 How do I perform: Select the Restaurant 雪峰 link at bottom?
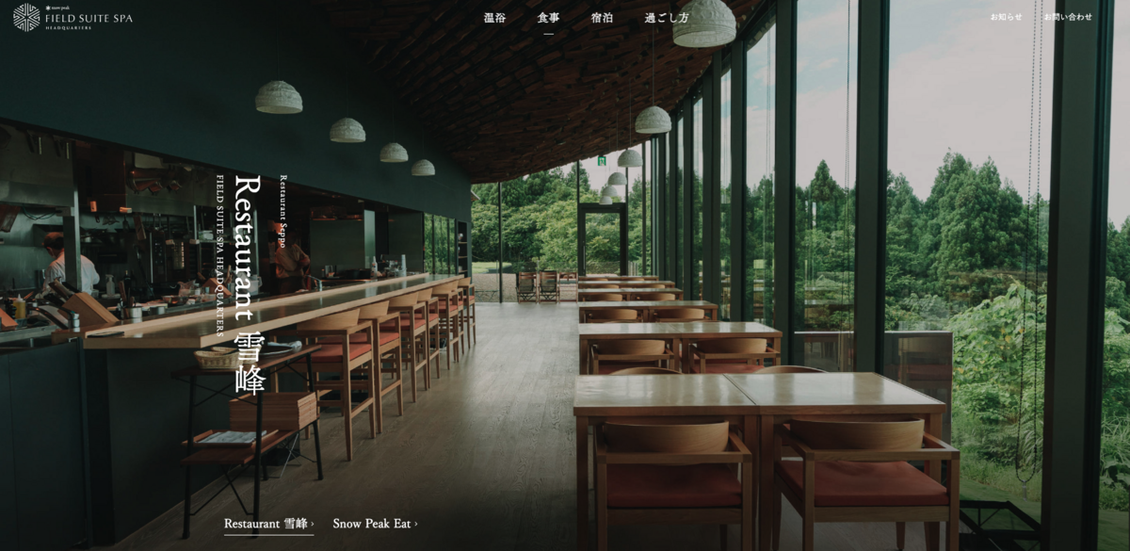(268, 524)
